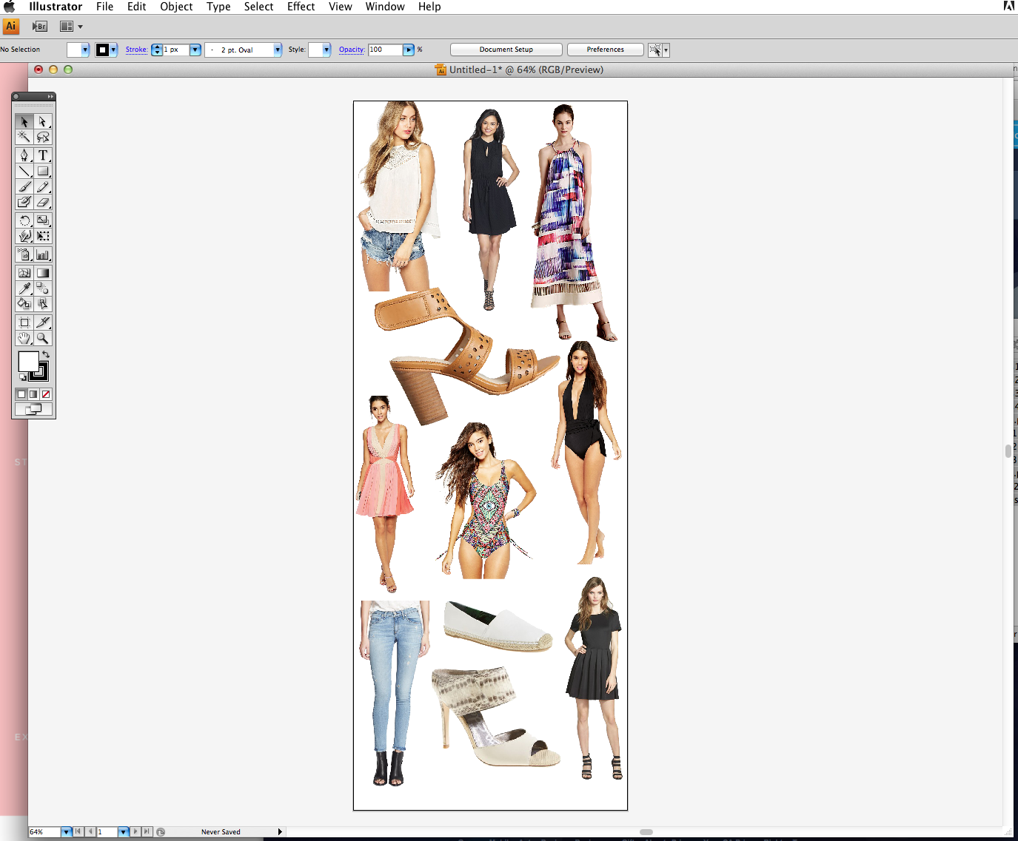Reset to default fill and stroke
1018x841 pixels.
click(22, 377)
